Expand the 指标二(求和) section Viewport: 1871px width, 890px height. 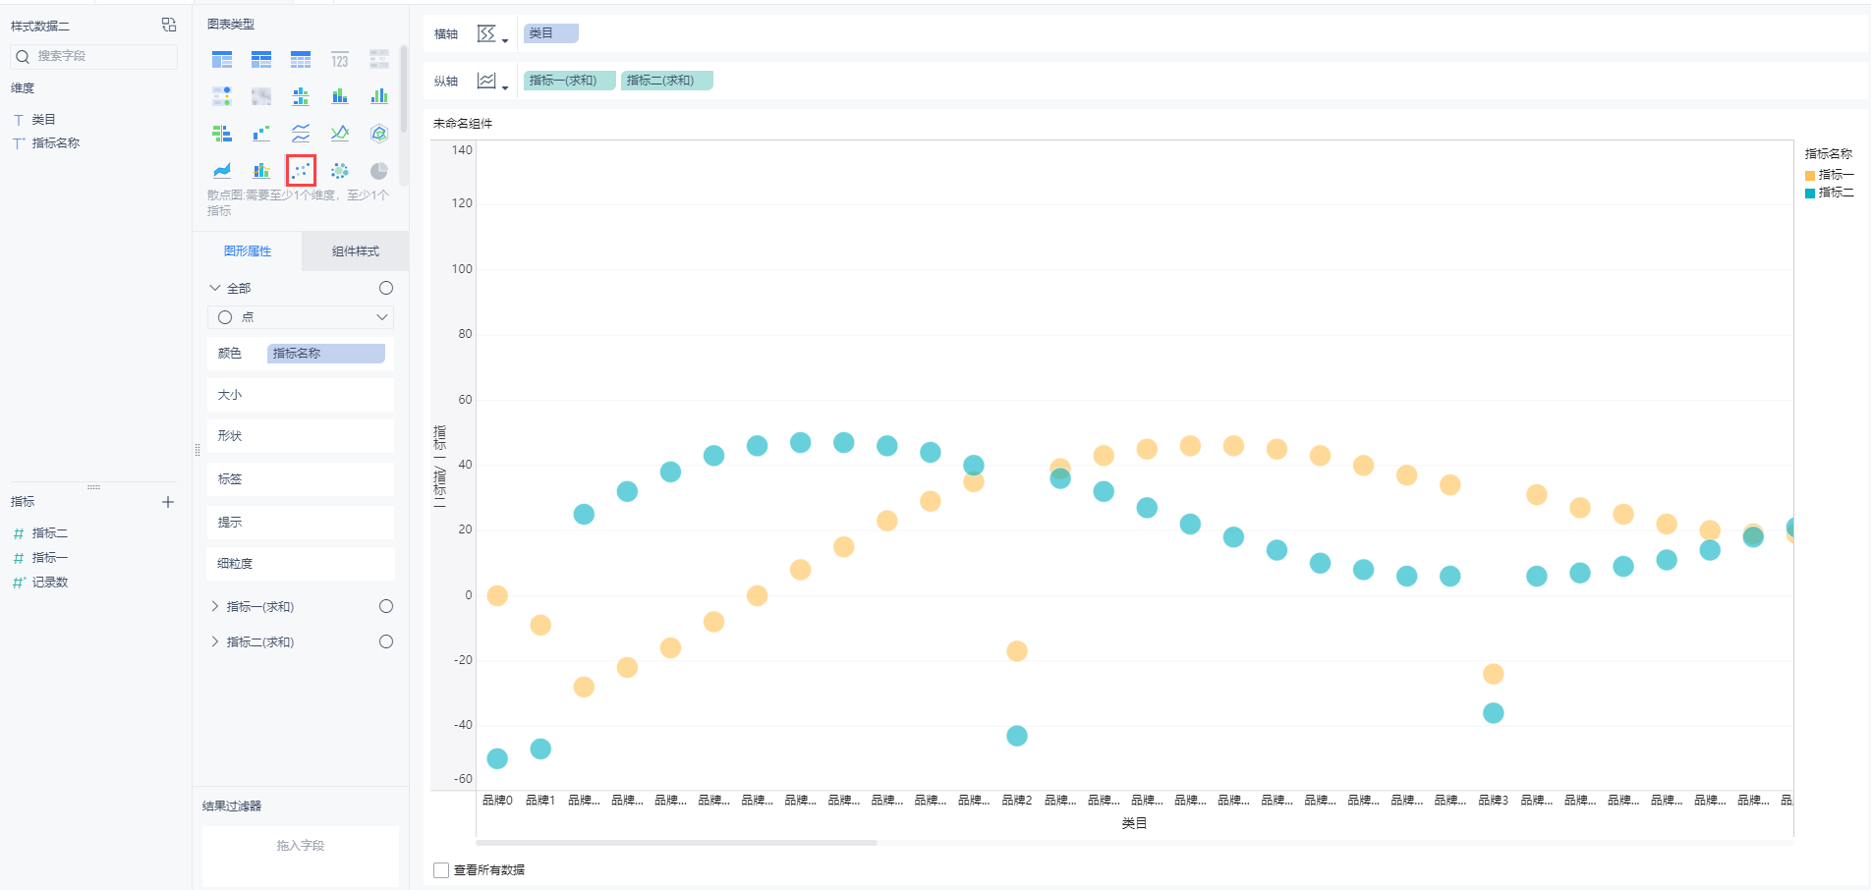215,641
